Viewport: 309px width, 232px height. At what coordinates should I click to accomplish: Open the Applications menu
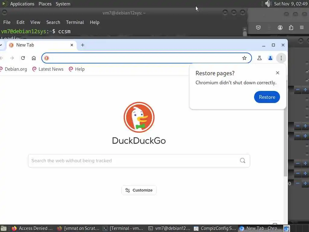(x=22, y=4)
